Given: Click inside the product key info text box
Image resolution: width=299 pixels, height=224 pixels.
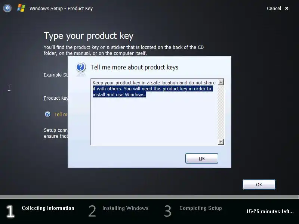Looking at the screenshot, I should [x=154, y=112].
